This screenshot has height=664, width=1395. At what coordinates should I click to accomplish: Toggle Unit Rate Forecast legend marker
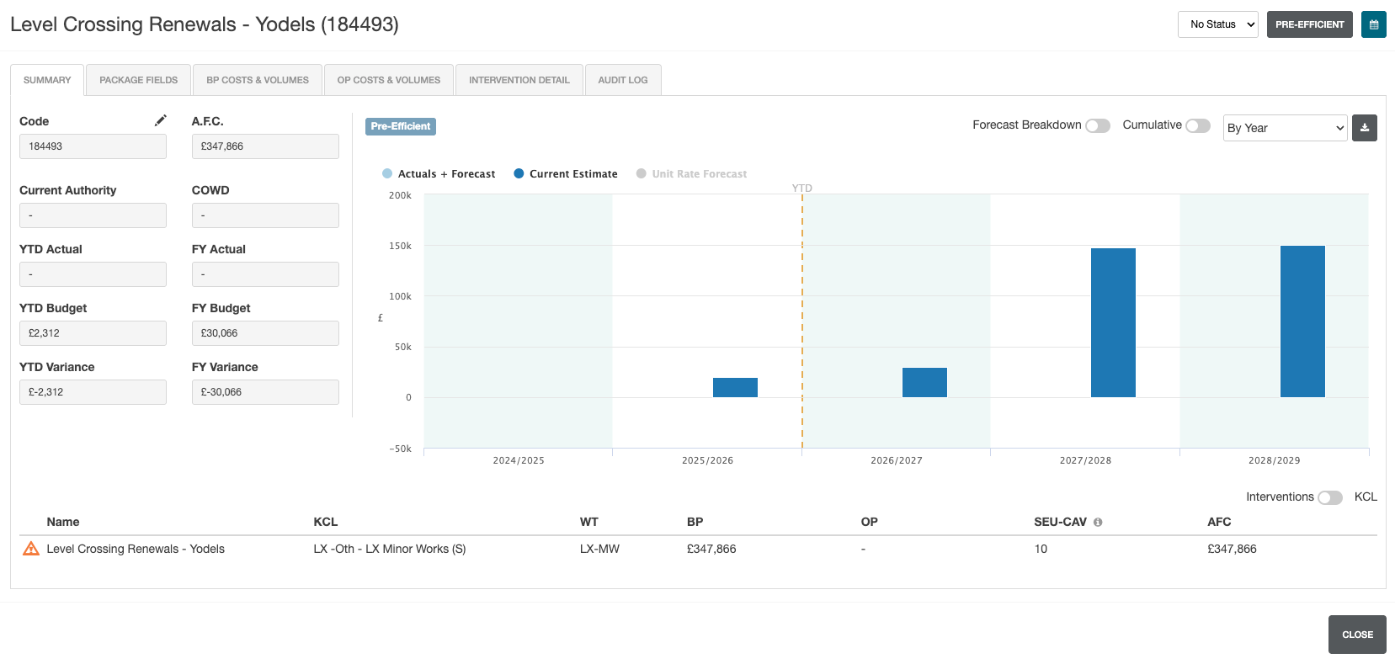tap(642, 173)
